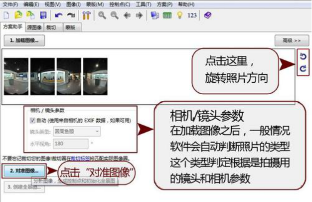Click the Redo arrow in toolbar
This screenshot has height=202, width=312.
point(70,15)
